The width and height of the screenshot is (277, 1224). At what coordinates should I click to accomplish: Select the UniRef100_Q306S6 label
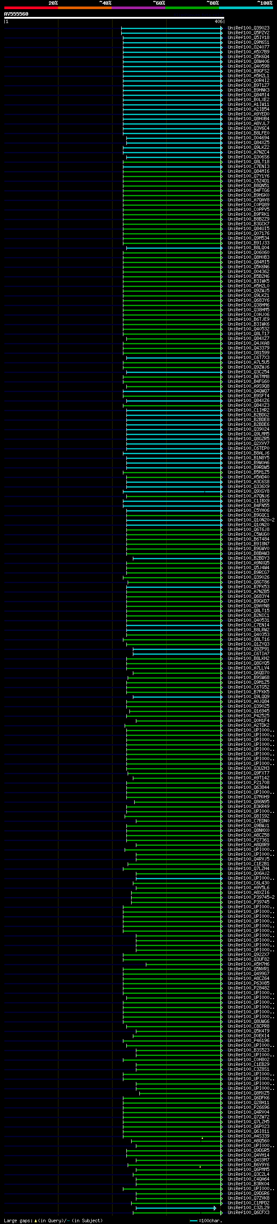point(248,157)
